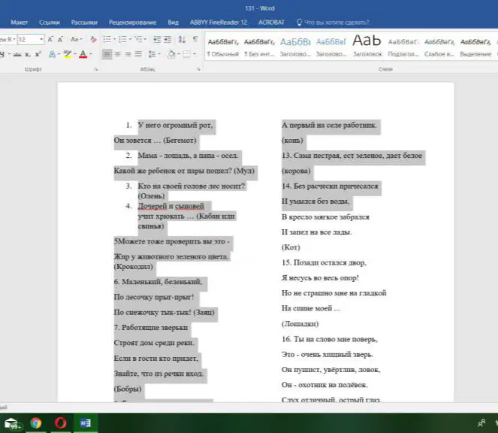Toggle underline formatting
The width and height of the screenshot is (498, 433).
click(x=2, y=54)
